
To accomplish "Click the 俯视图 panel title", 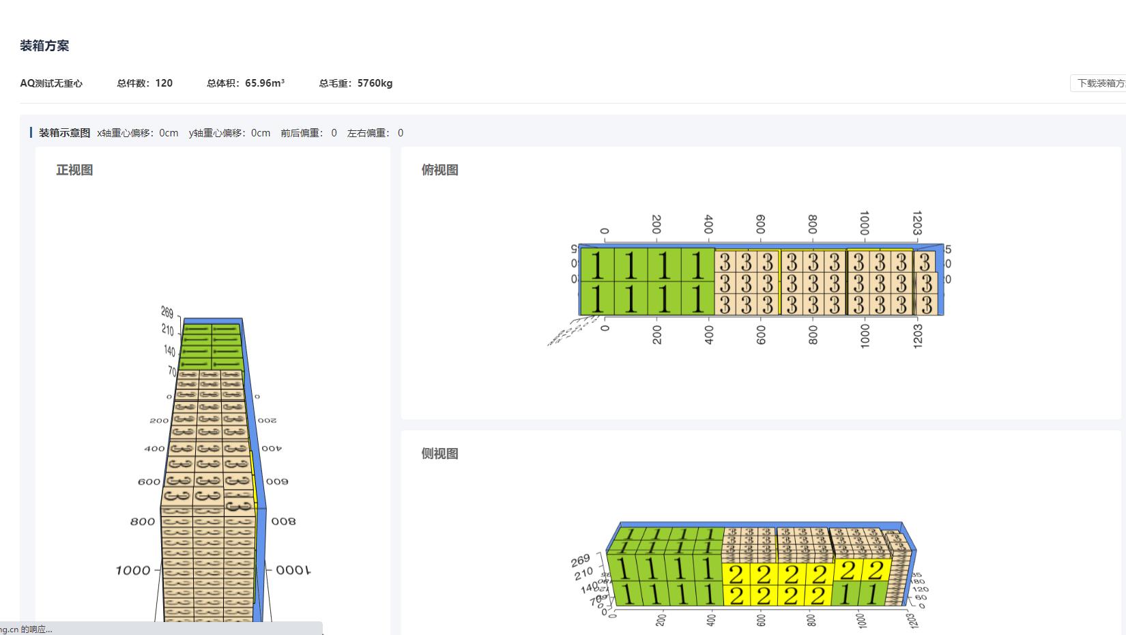I will (x=439, y=170).
